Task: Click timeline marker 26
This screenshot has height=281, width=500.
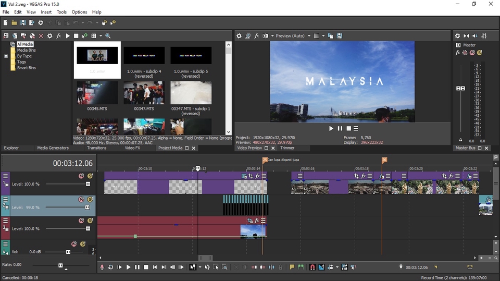Action: tap(384, 160)
